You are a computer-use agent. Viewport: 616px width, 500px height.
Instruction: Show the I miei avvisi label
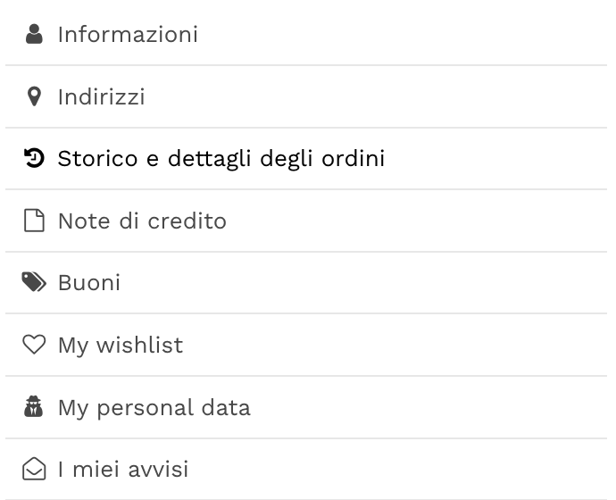[122, 470]
